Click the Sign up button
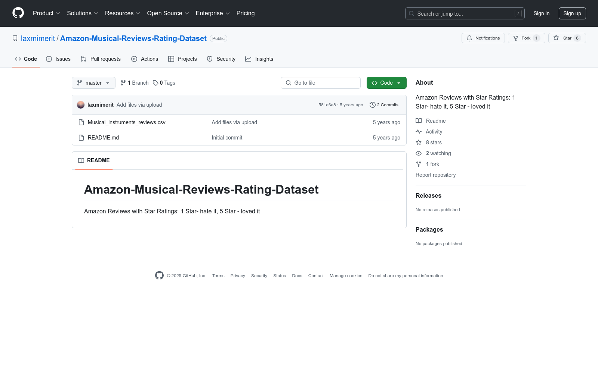Viewport: 598px width, 373px height. [572, 13]
